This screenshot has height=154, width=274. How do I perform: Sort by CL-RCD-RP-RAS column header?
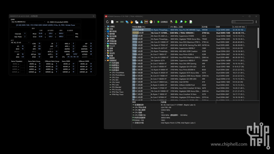click(239, 27)
